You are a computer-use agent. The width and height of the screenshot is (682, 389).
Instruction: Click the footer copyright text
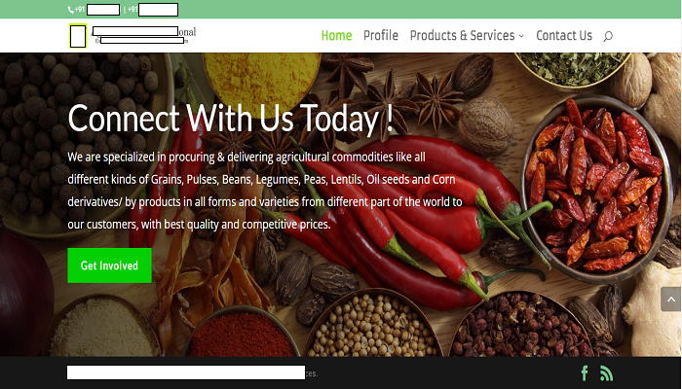point(193,372)
